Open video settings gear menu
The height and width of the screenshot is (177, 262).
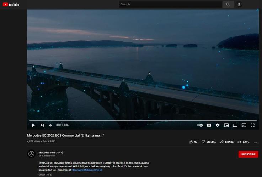tap(218, 125)
